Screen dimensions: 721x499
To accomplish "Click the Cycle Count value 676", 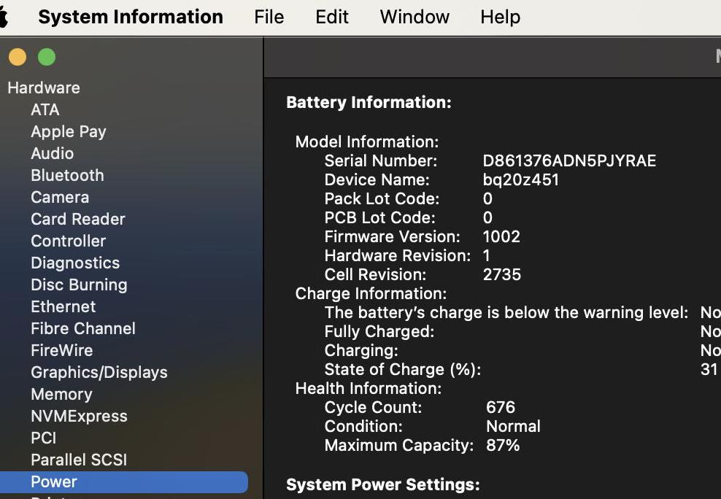I will click(501, 407).
